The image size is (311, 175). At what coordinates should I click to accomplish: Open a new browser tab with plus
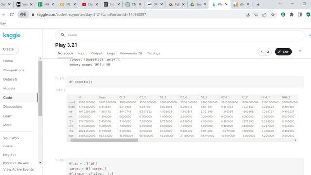click(x=258, y=4)
